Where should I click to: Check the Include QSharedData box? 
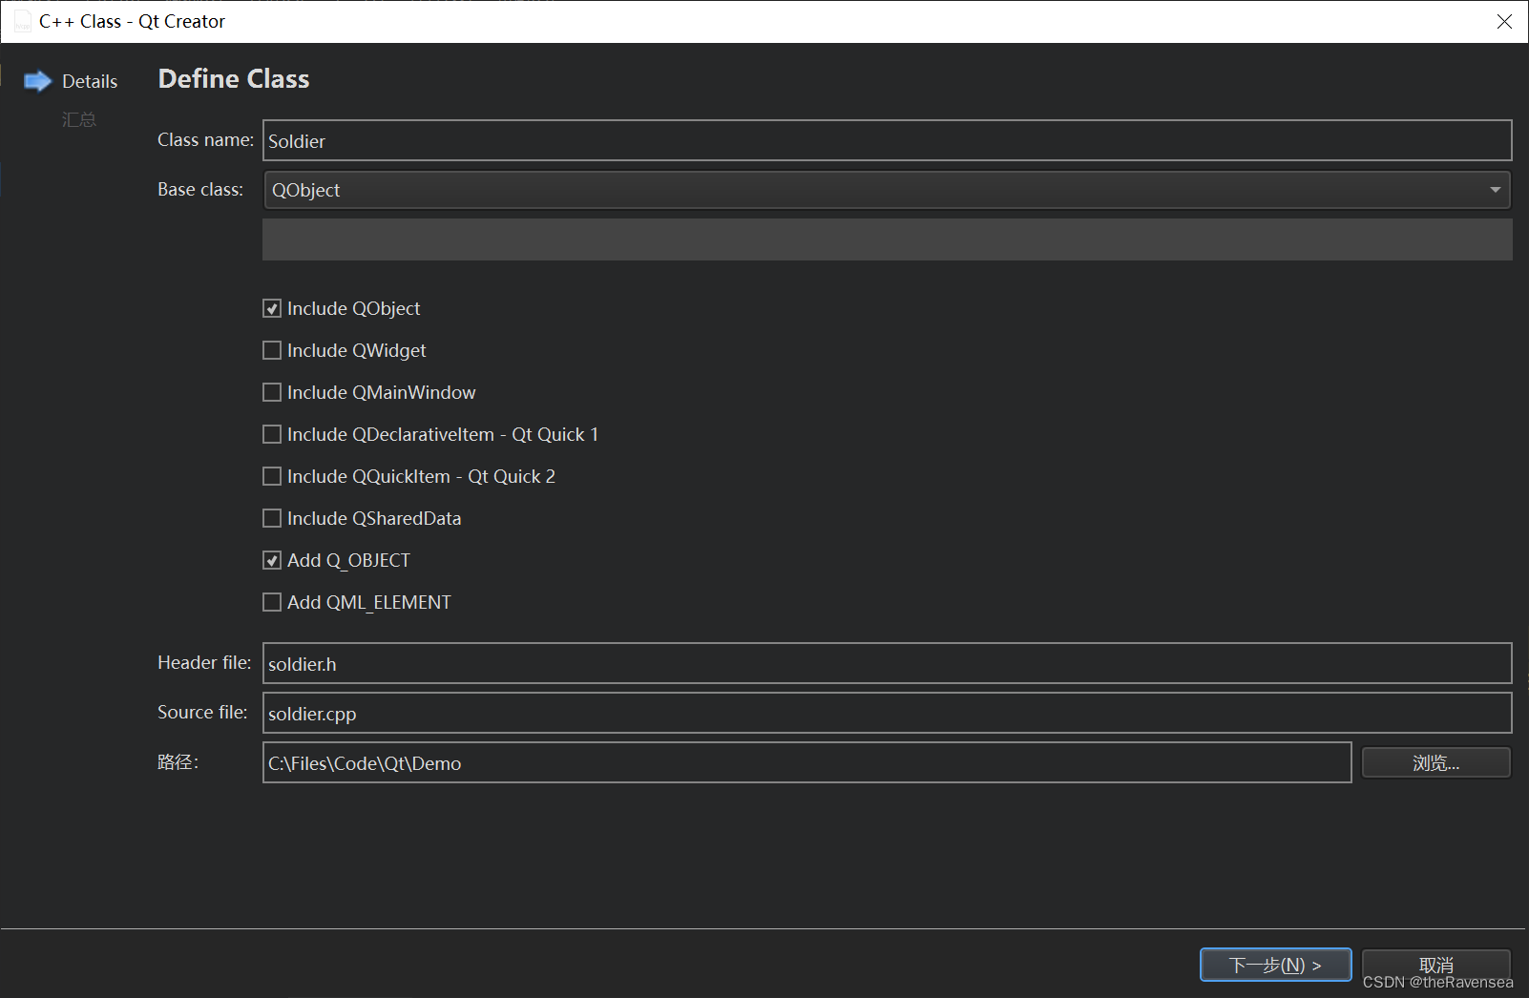(272, 518)
